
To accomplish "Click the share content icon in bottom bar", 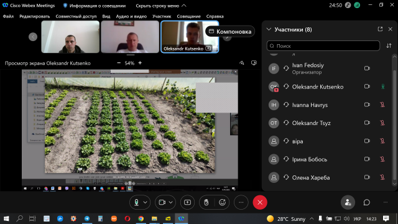I will pos(187,202).
